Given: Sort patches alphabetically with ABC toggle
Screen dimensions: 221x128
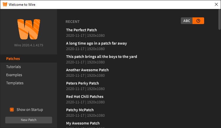Looking at the screenshot, I should [x=187, y=21].
